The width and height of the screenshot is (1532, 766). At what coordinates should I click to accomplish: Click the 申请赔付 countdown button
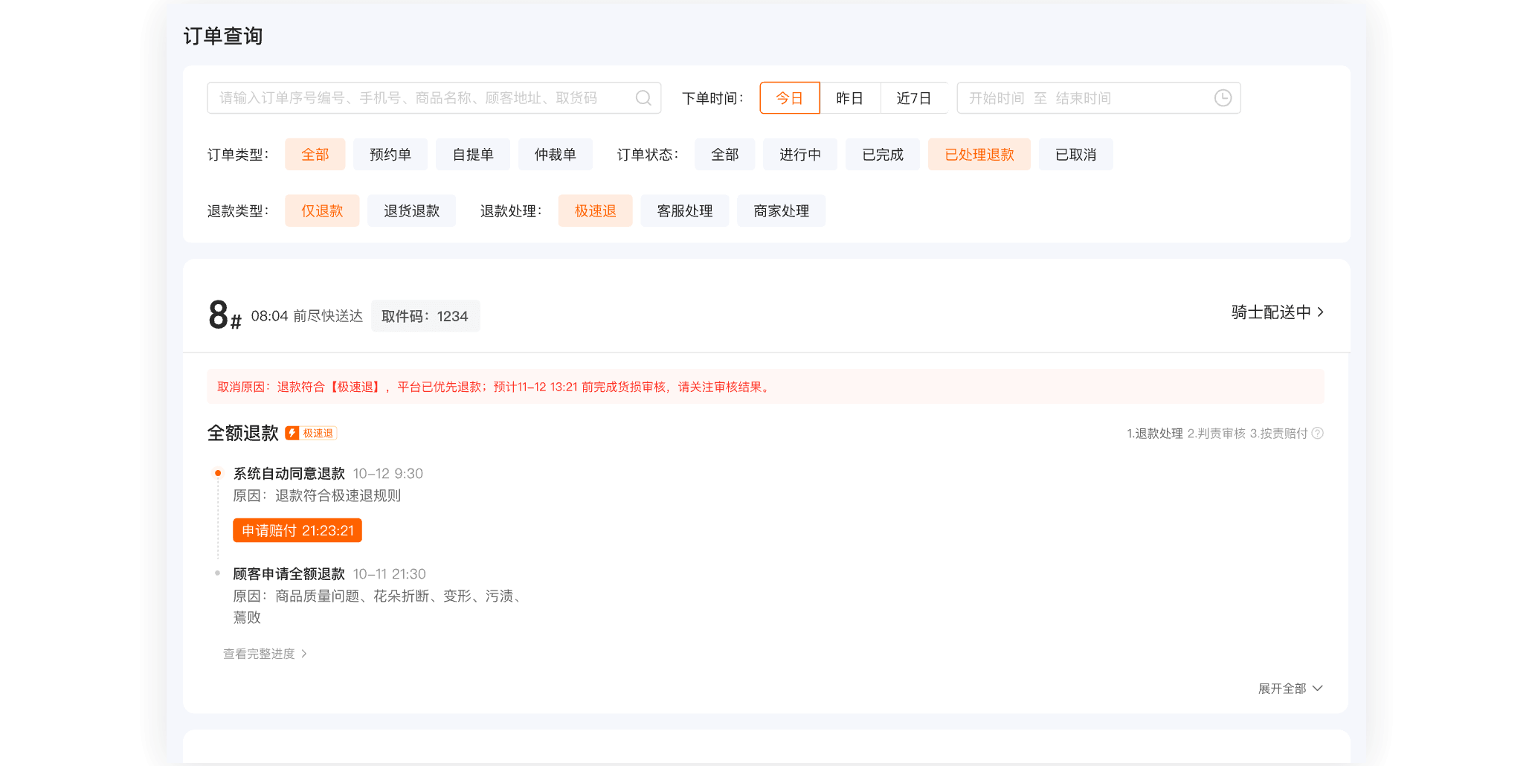[x=297, y=530]
